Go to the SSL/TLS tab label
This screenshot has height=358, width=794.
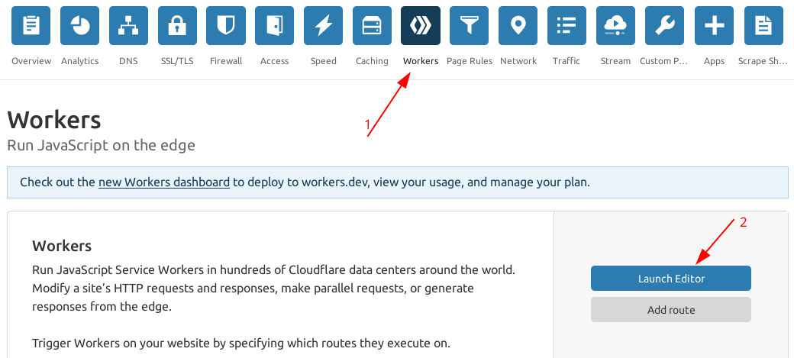177,61
